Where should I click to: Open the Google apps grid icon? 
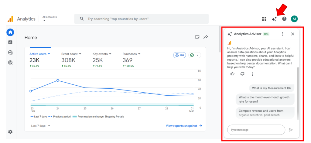(264, 19)
